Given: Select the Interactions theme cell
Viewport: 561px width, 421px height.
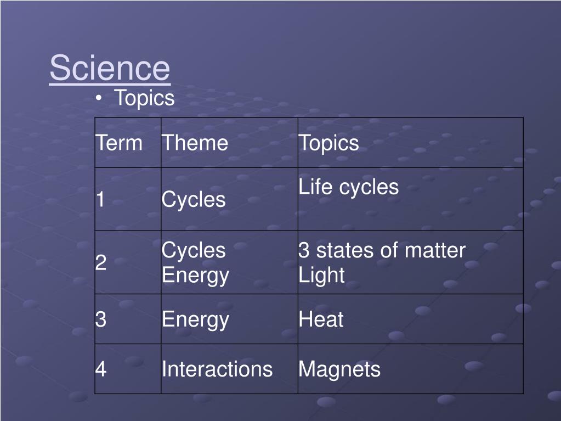Looking at the screenshot, I should point(229,369).
